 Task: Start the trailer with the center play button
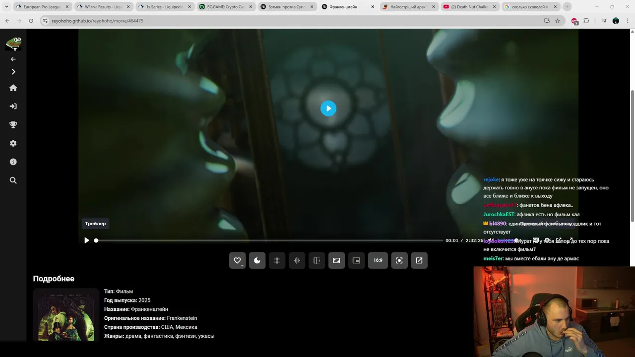click(x=328, y=109)
